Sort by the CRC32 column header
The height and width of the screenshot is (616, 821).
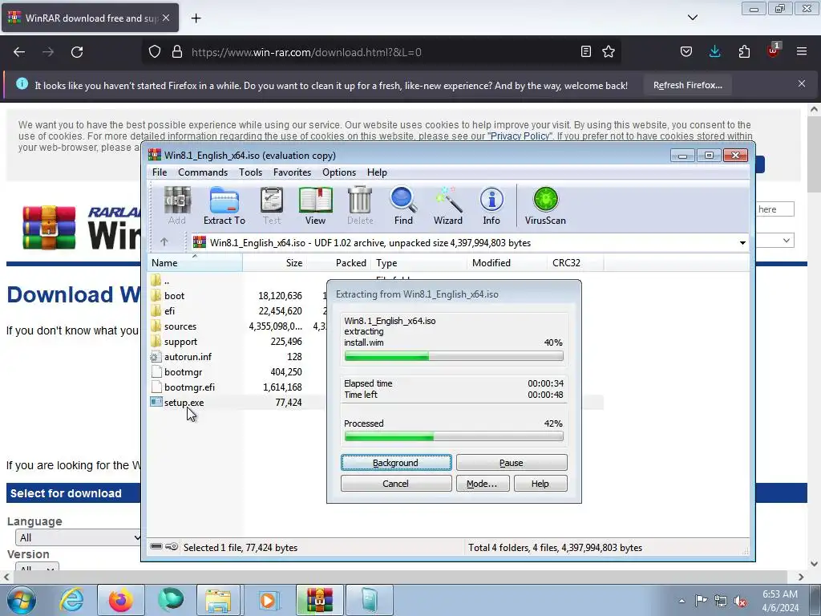[575, 263]
